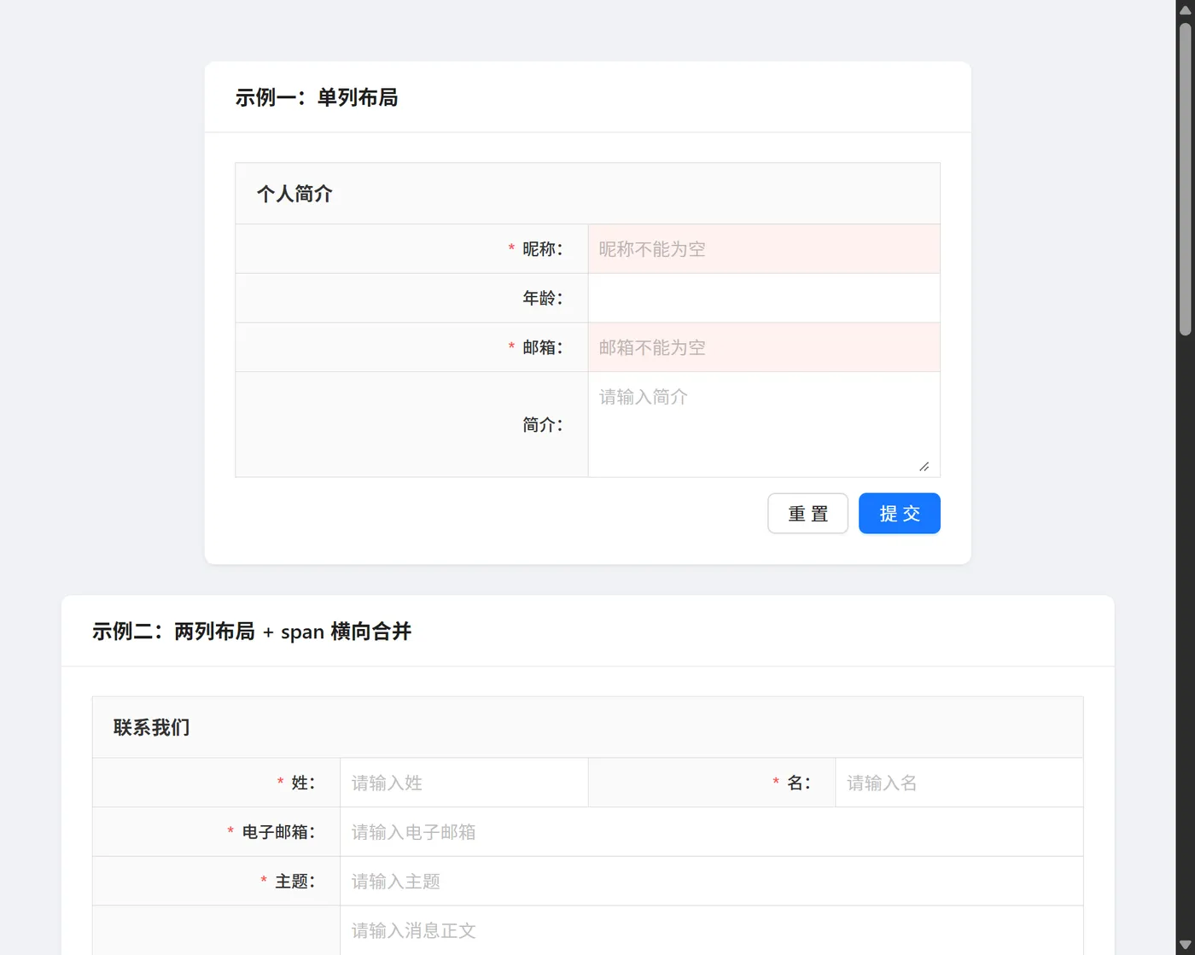Click the 主题 label

click(x=294, y=882)
